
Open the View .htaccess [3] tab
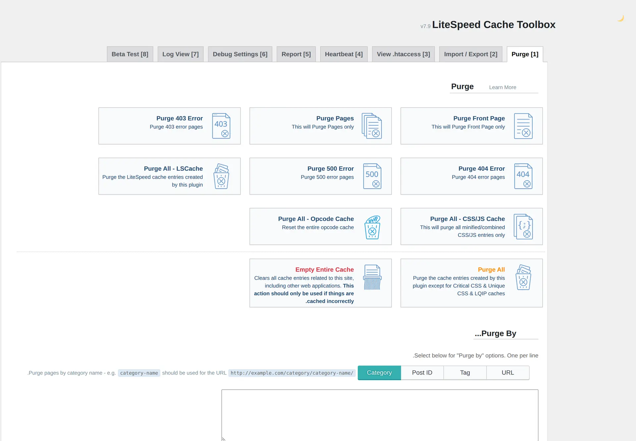[x=403, y=54]
